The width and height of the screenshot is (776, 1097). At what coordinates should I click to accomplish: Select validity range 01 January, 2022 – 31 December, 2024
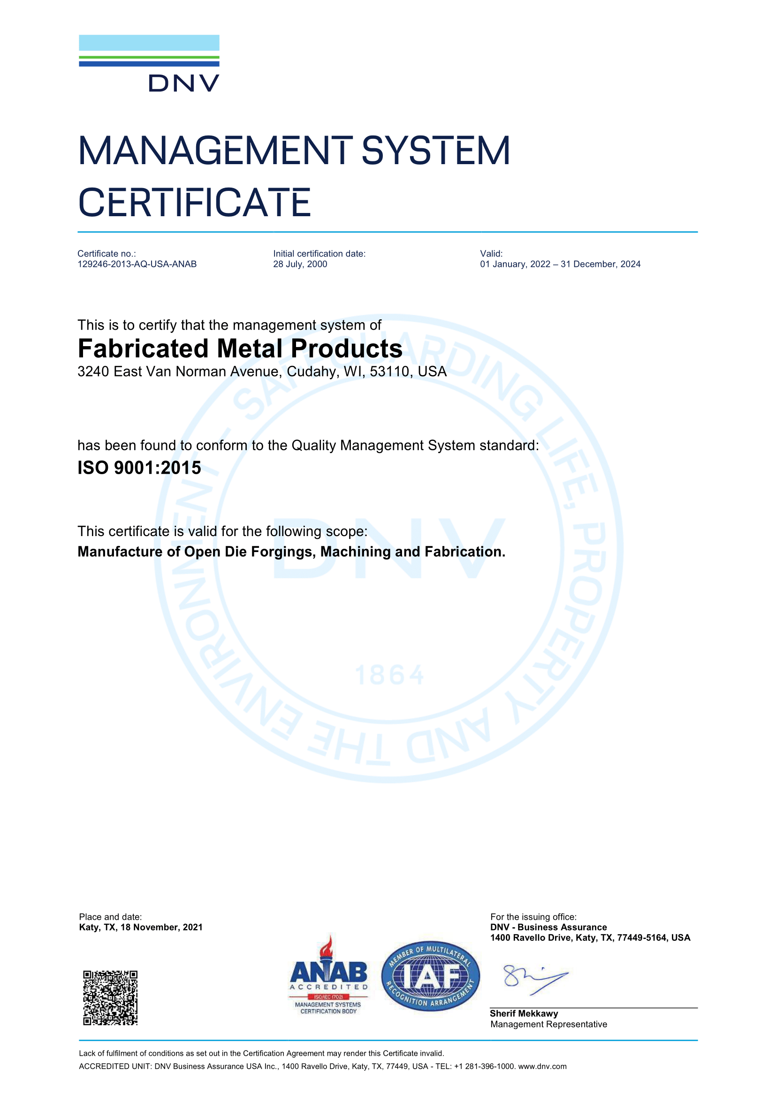[x=560, y=264]
